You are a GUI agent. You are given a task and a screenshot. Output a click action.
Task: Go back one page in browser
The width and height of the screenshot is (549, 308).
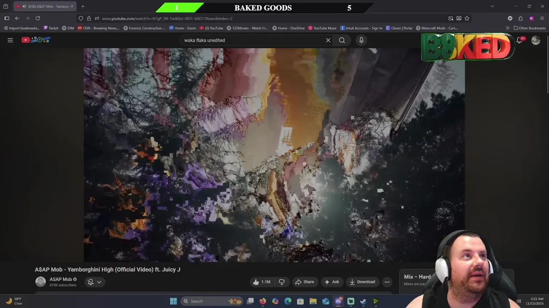[x=17, y=18]
